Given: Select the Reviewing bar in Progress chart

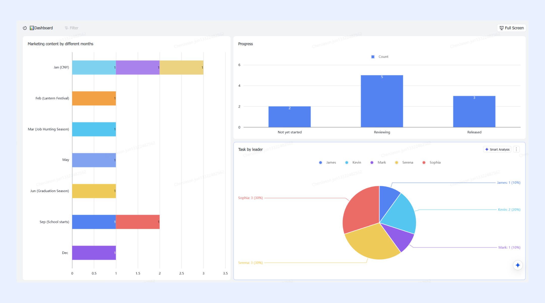Looking at the screenshot, I should [382, 101].
